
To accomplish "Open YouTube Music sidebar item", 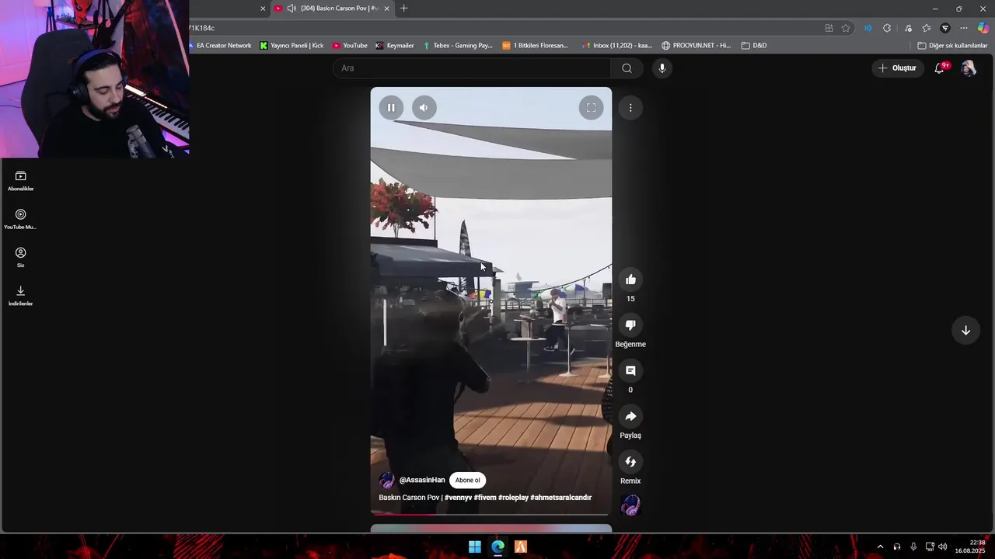I will [21, 219].
